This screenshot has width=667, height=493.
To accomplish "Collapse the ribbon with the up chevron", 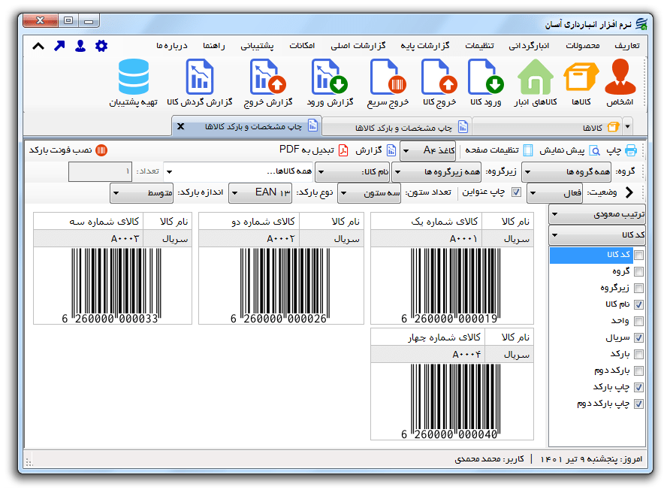I will [x=38, y=46].
